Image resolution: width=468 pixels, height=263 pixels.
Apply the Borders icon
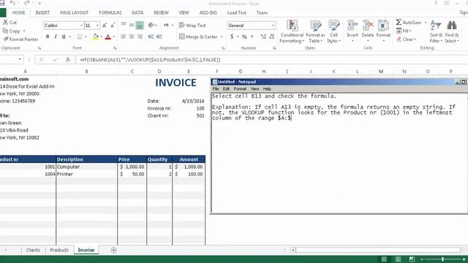[79, 37]
